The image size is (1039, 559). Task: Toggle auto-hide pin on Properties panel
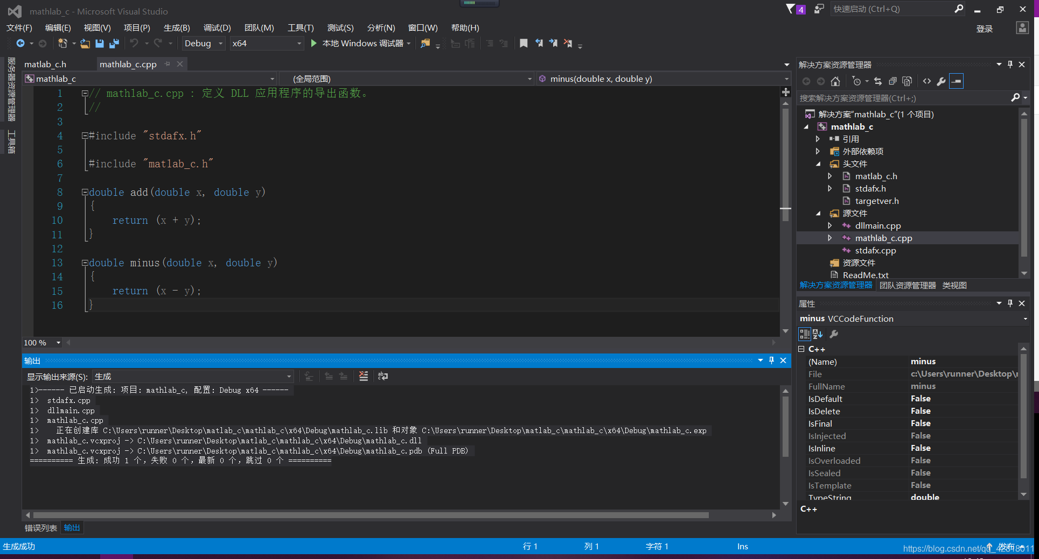(x=1010, y=303)
